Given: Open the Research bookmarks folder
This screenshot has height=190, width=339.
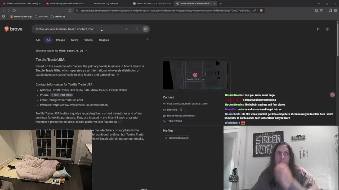Looking at the screenshot, I should coord(41,17).
